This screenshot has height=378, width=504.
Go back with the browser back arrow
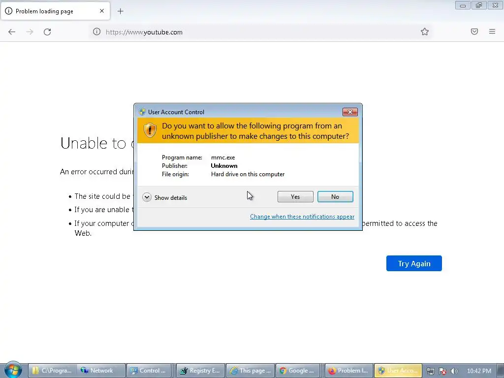[12, 32]
